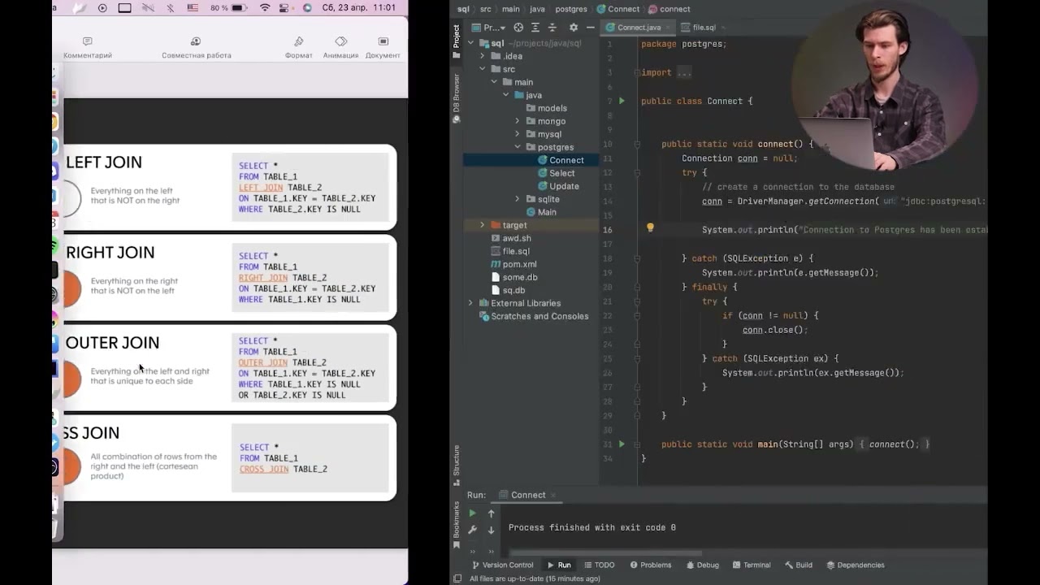Image resolution: width=1040 pixels, height=585 pixels.
Task: Click the yellow lightbulb intention icon
Action: pos(650,228)
